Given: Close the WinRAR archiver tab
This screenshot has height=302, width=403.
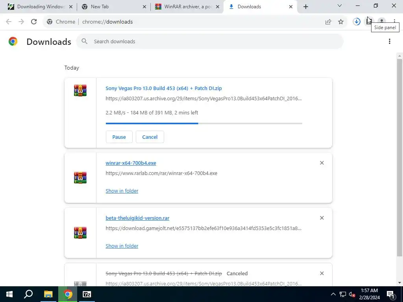Looking at the screenshot, I should (x=218, y=7).
